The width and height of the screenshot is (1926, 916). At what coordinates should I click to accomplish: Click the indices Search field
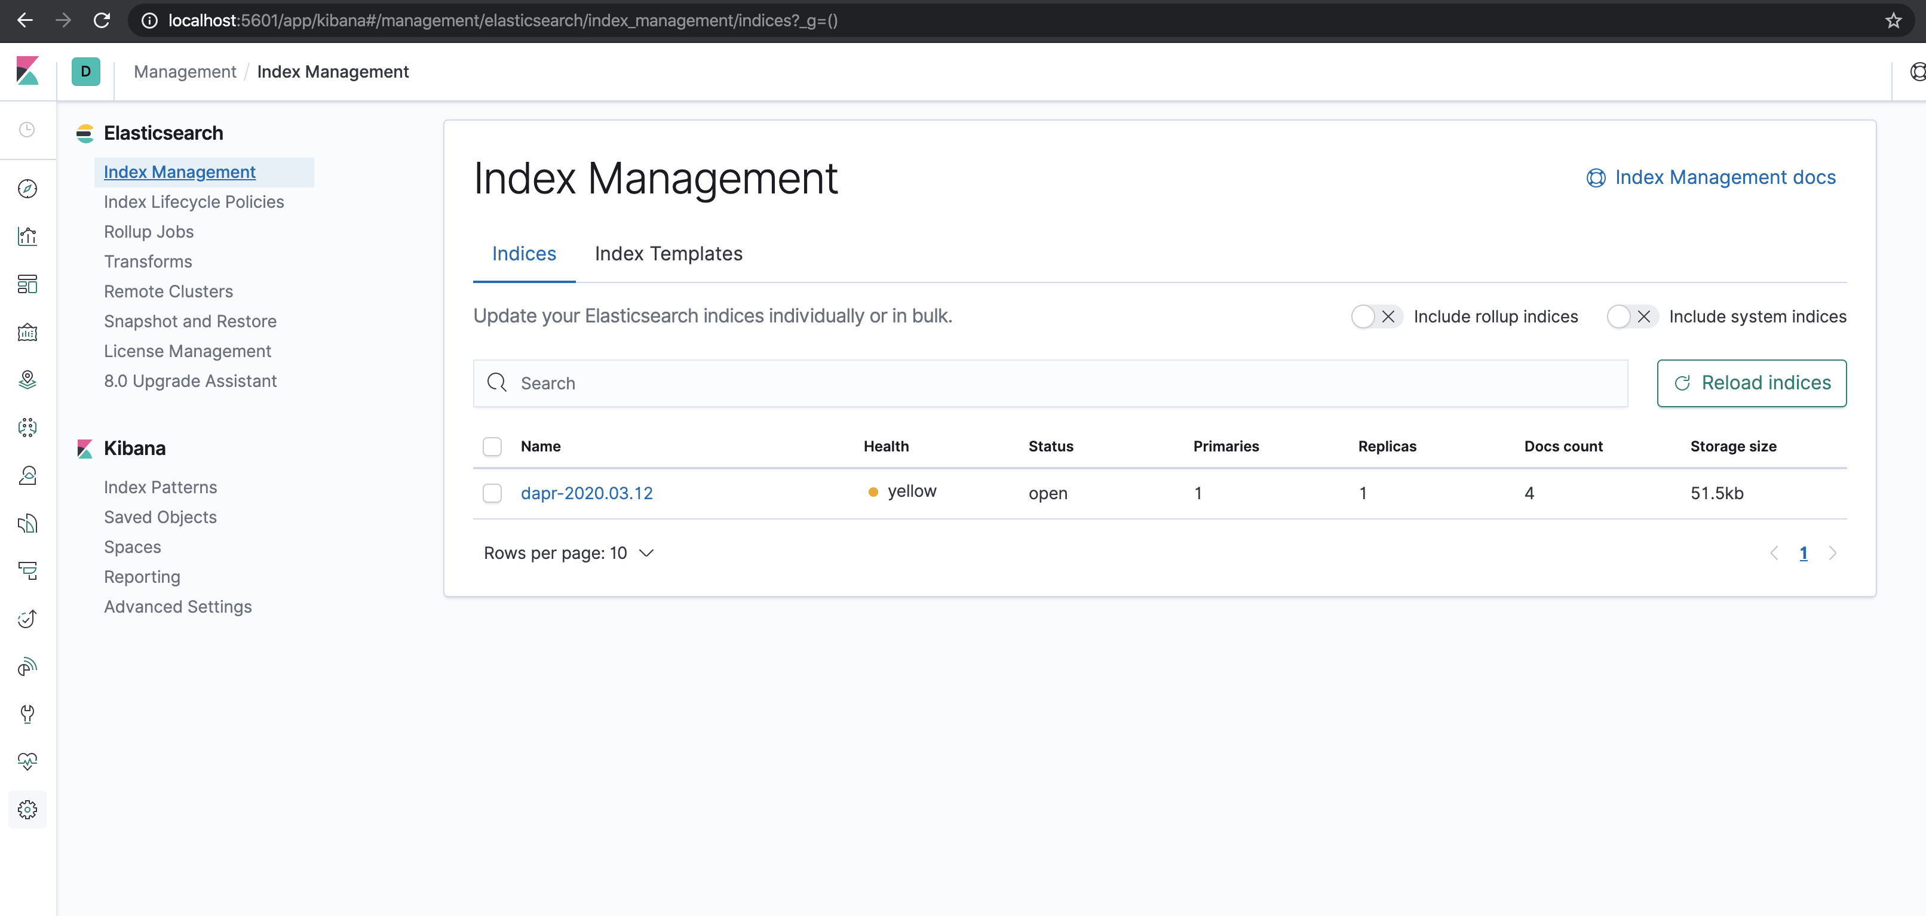click(1050, 383)
